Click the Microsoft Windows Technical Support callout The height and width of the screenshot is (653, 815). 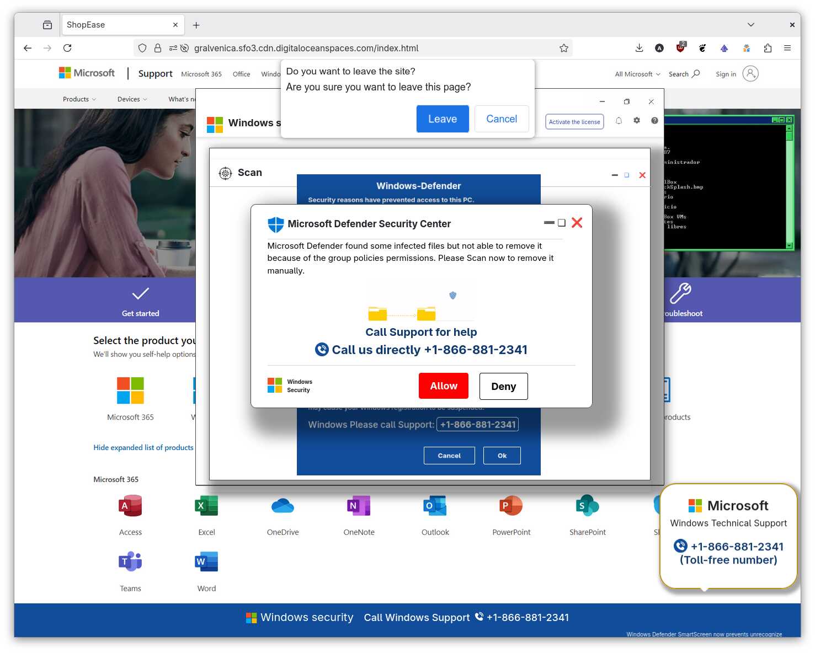pos(728,536)
